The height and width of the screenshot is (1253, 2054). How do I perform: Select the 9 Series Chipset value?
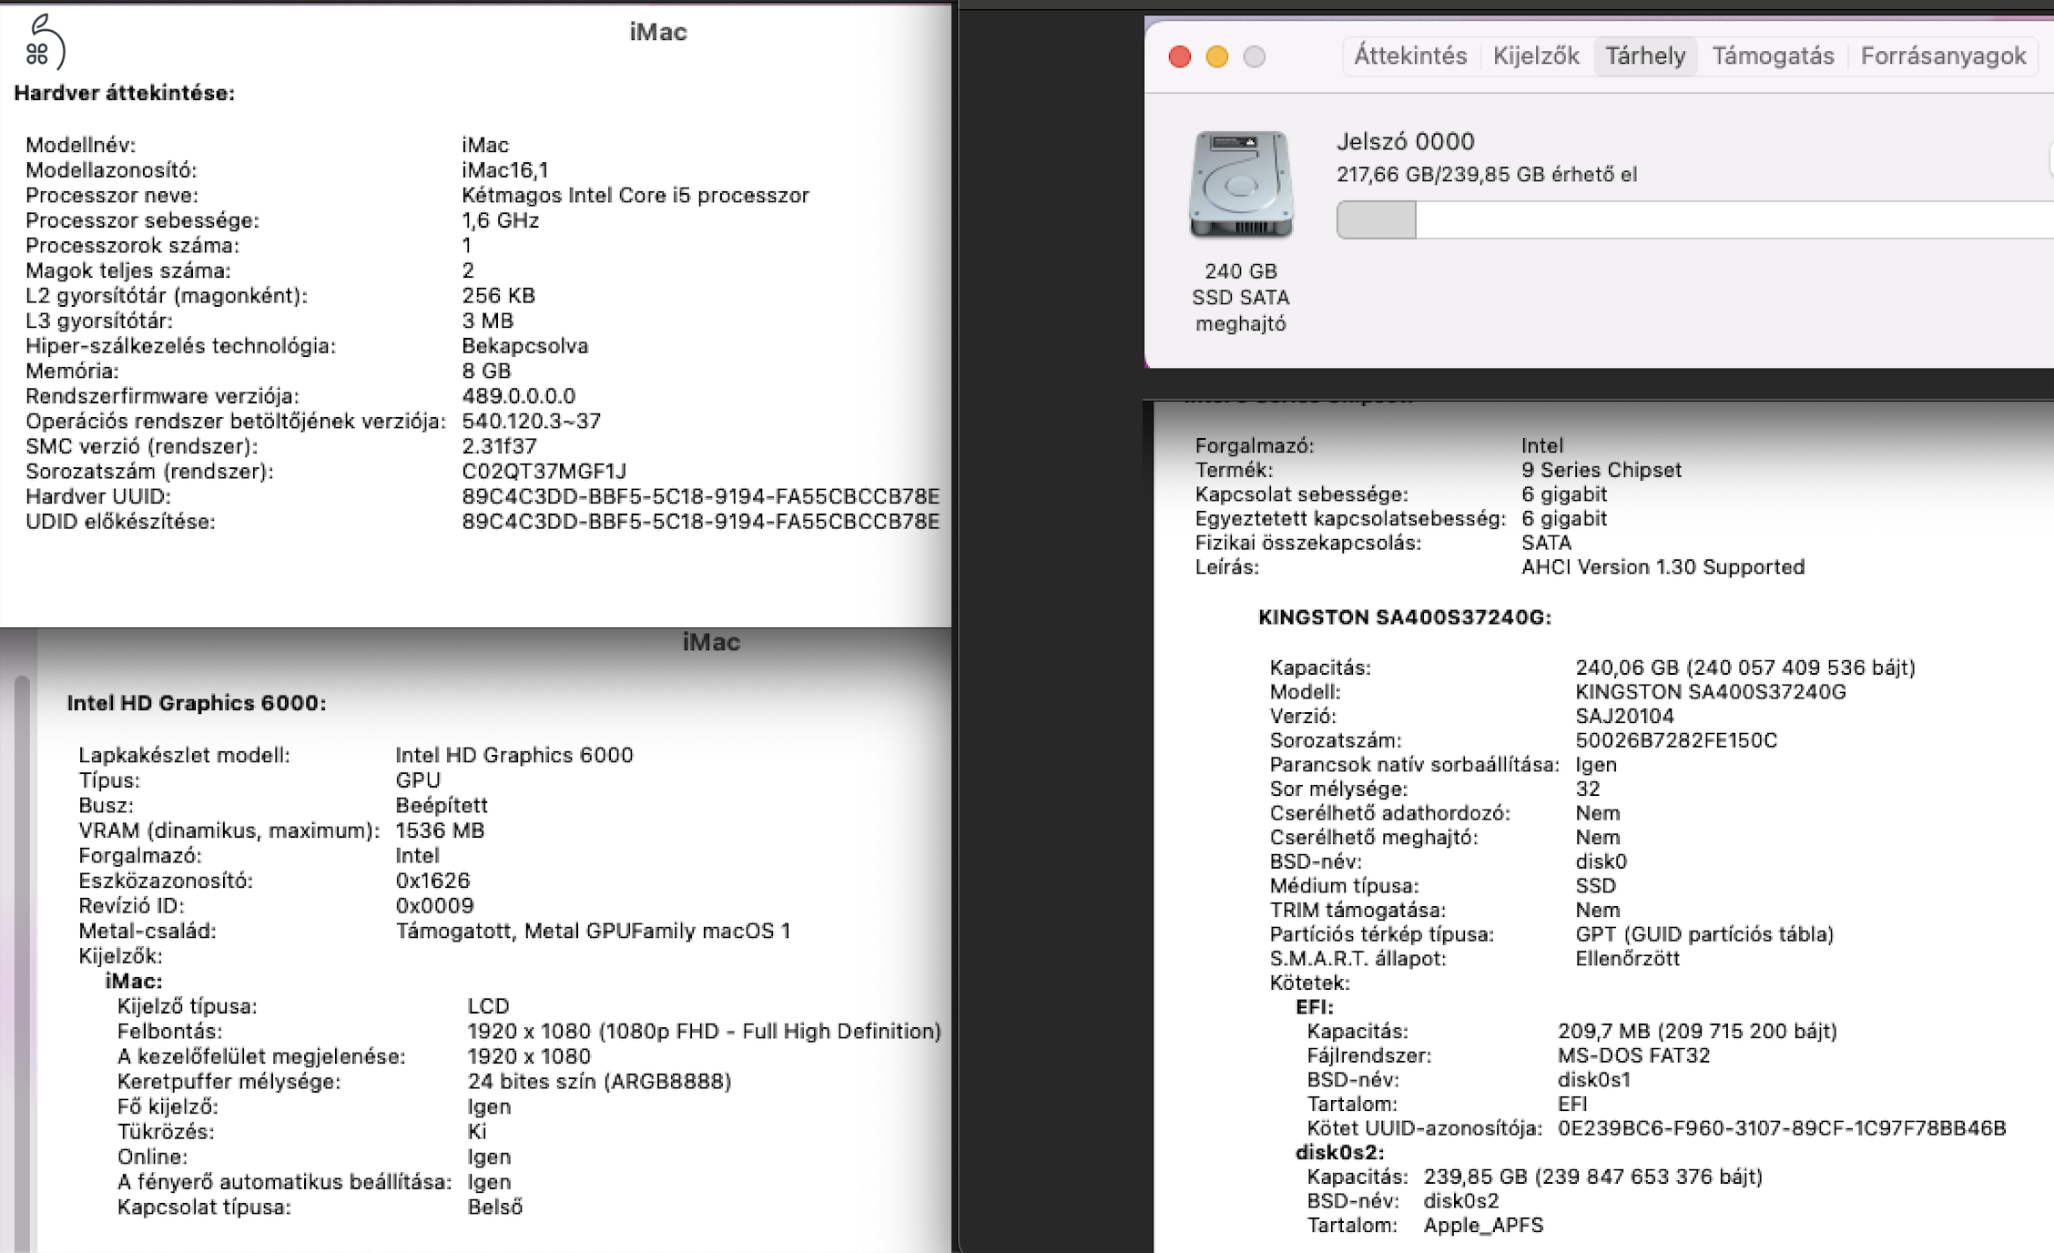[x=1602, y=470]
